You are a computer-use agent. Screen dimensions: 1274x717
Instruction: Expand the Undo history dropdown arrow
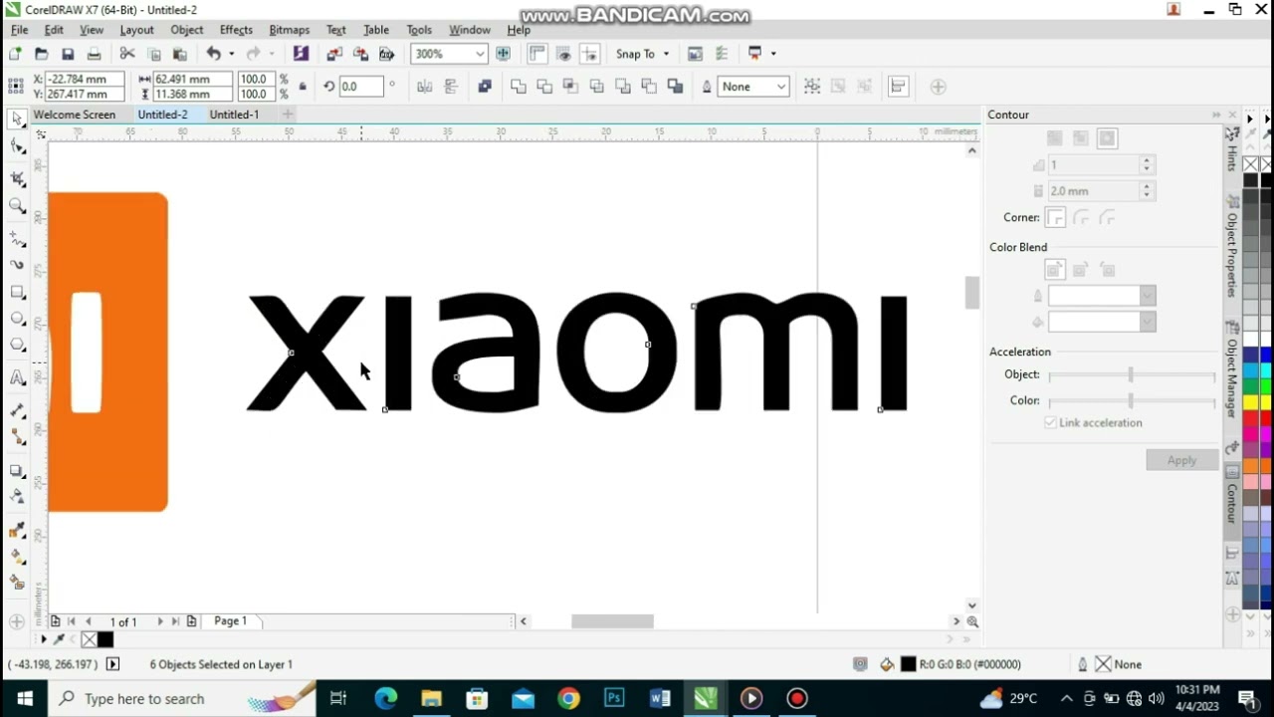pyautogui.click(x=231, y=54)
